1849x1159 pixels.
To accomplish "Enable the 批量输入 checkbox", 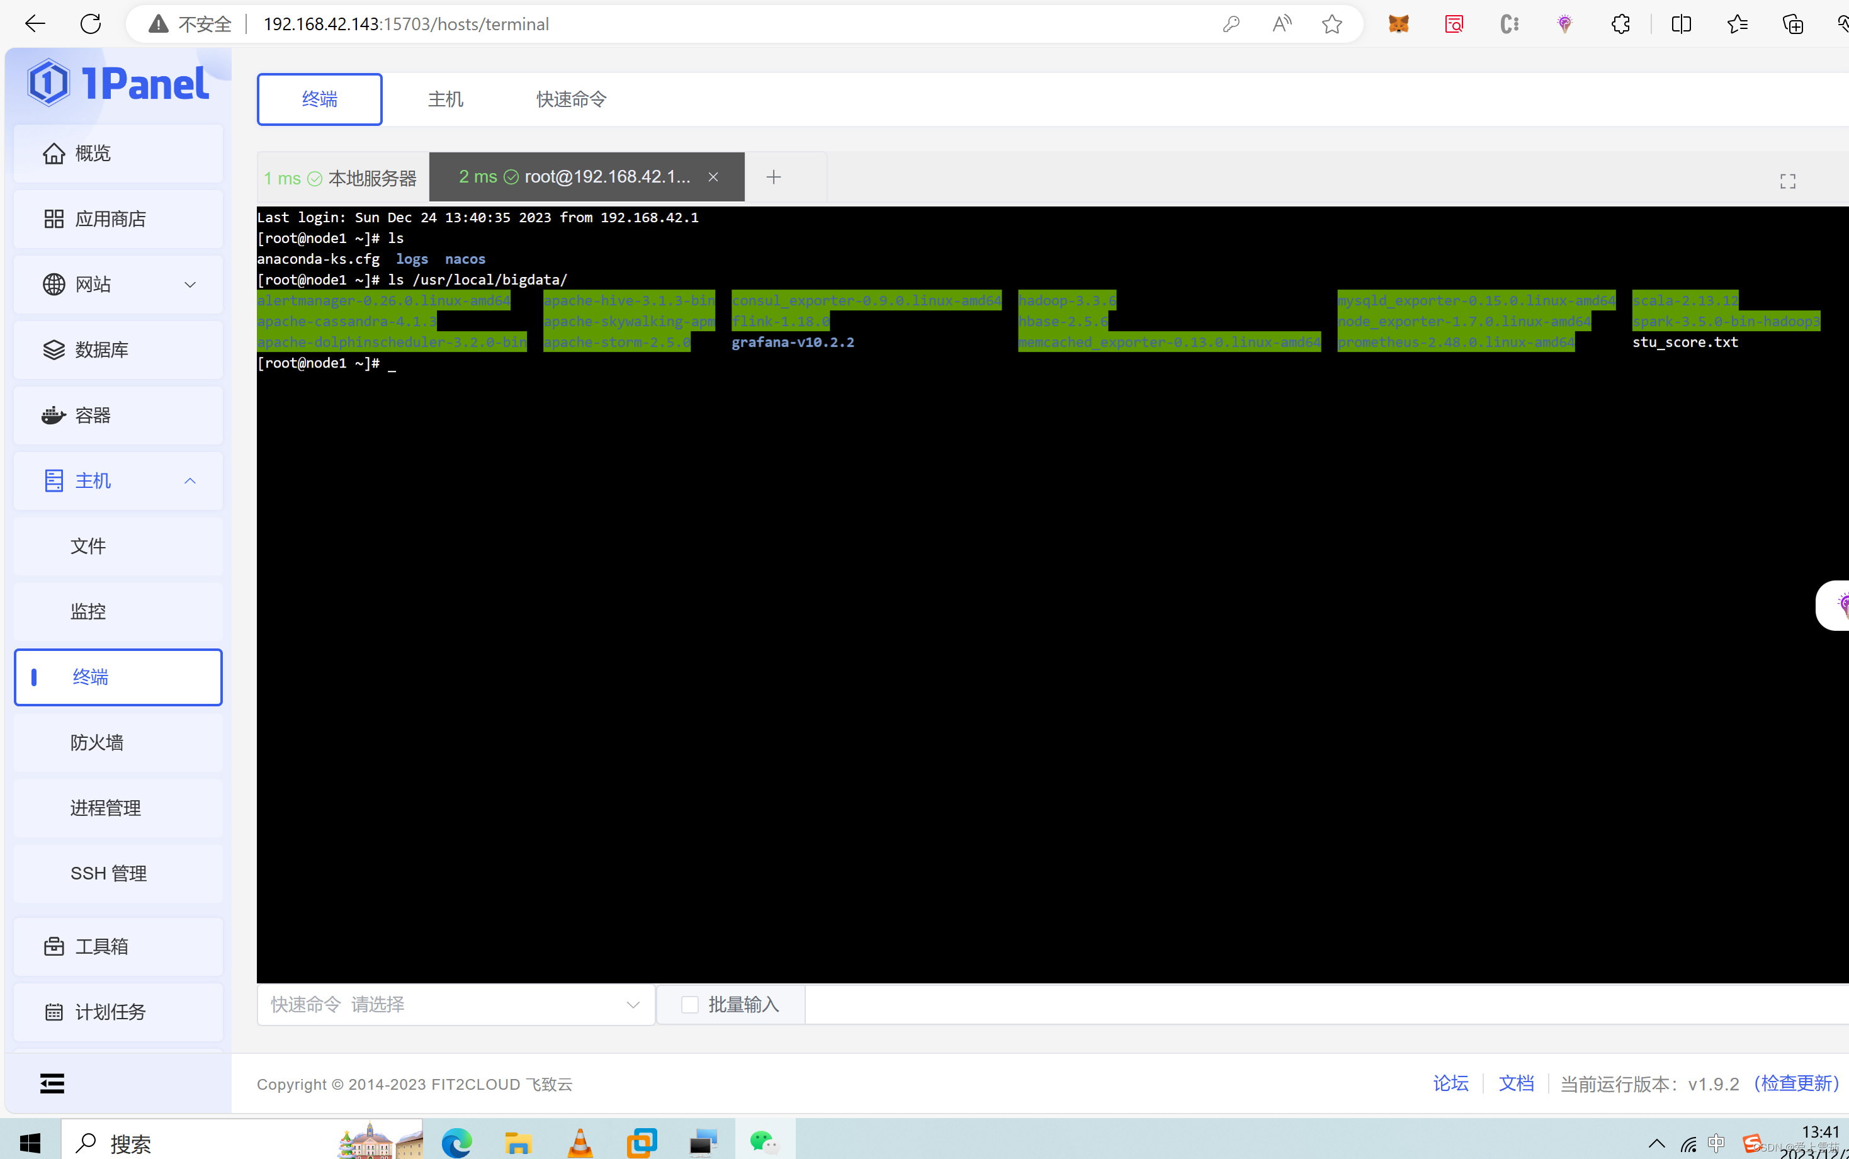I will [x=689, y=1004].
